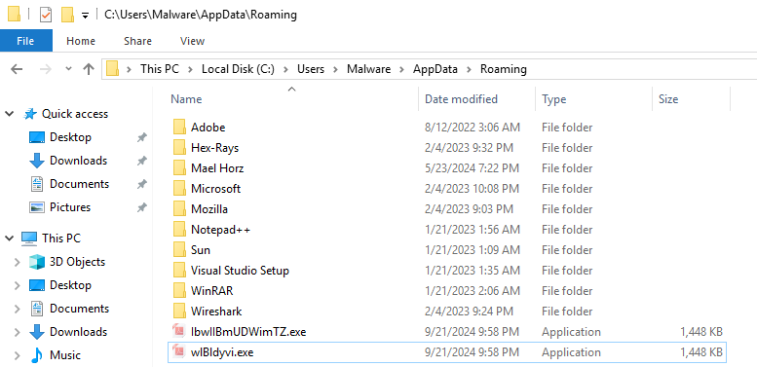The height and width of the screenshot is (367, 757).
Task: Open Pictures under Quick access
Action: [x=70, y=207]
